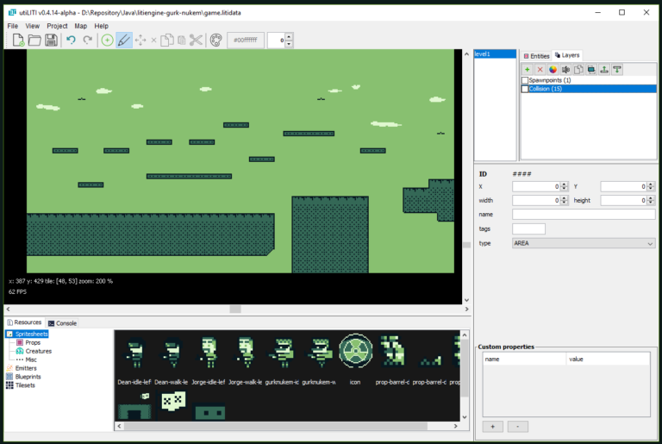This screenshot has height=444, width=662.
Task: Open a project with the folder icon
Action: 34,41
